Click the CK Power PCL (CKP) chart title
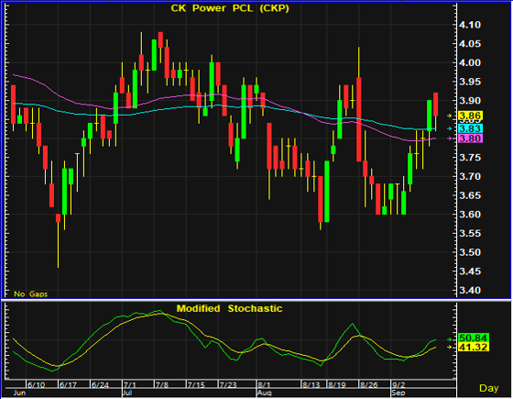 230,8
